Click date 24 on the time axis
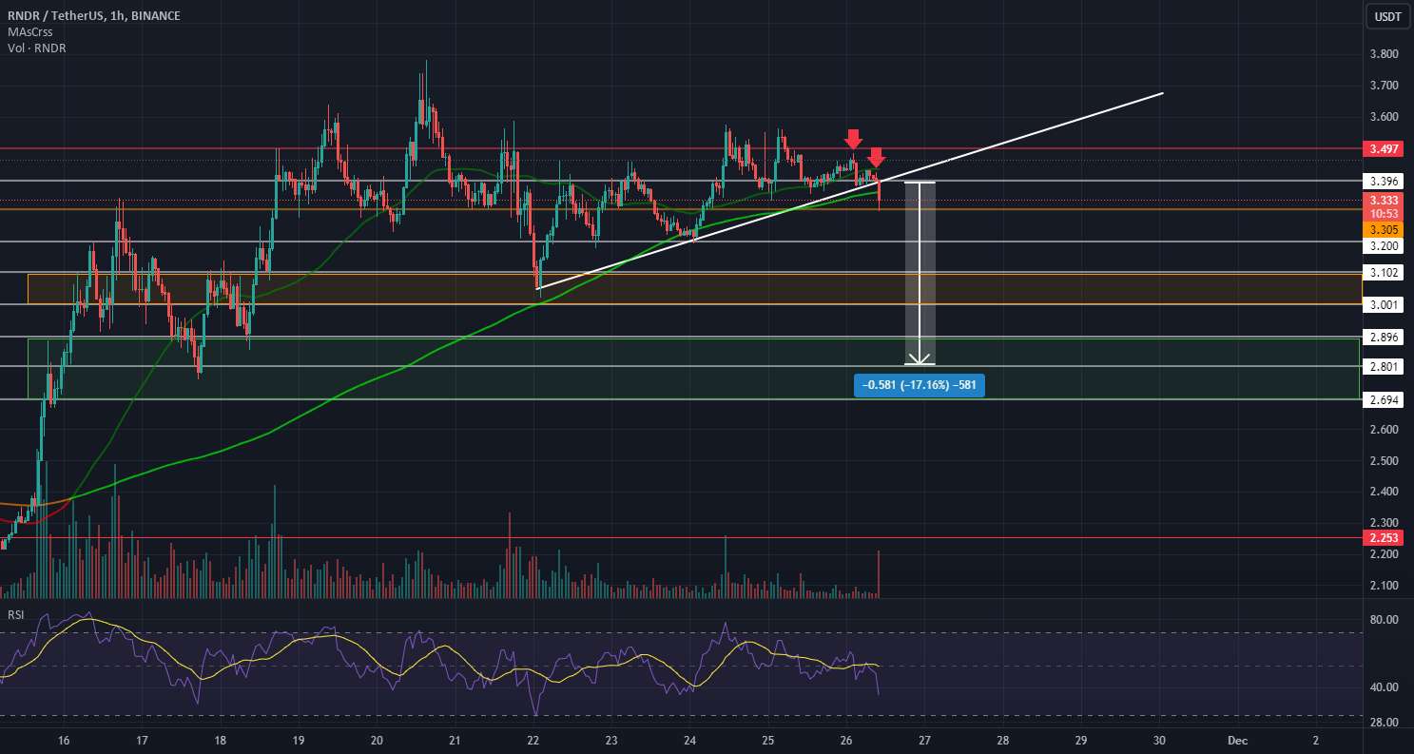This screenshot has height=754, width=1414. tap(690, 739)
